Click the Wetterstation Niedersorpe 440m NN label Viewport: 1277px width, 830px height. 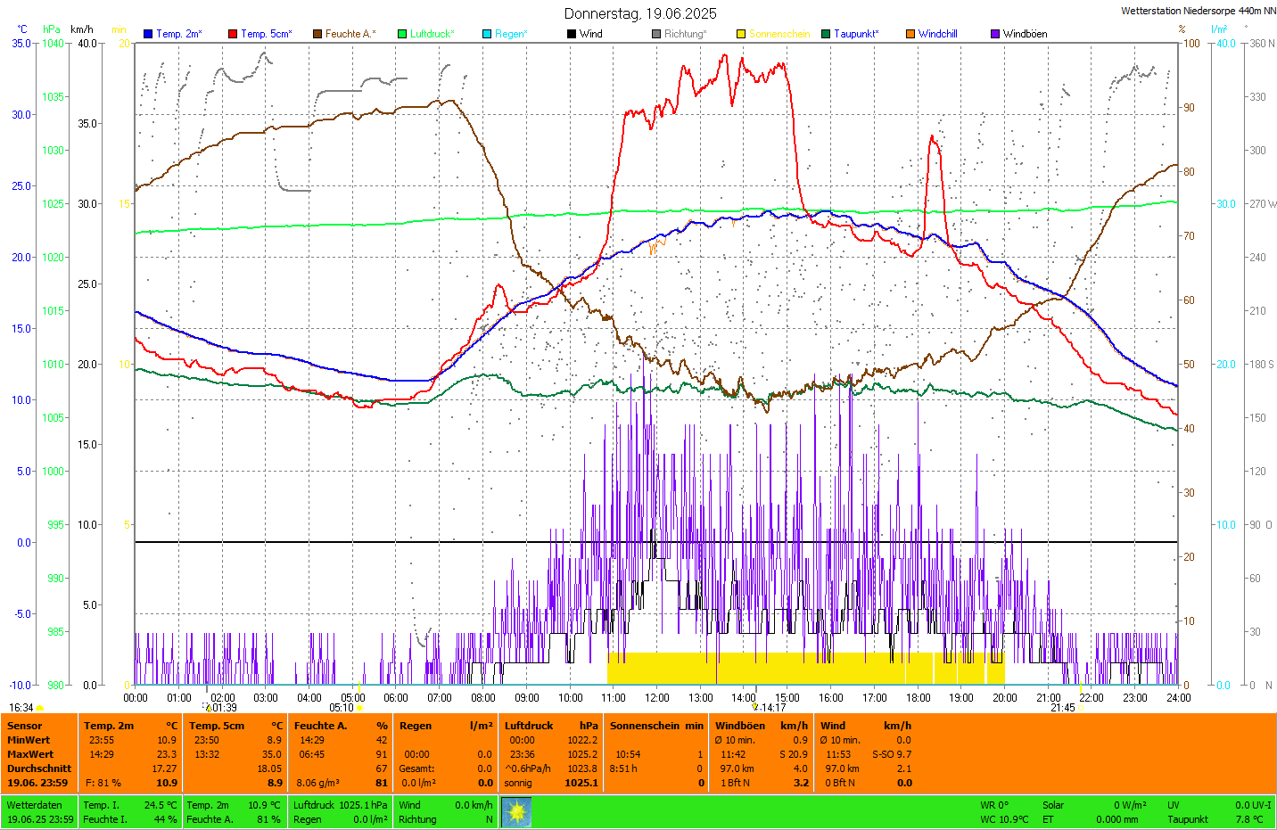pyautogui.click(x=1198, y=11)
